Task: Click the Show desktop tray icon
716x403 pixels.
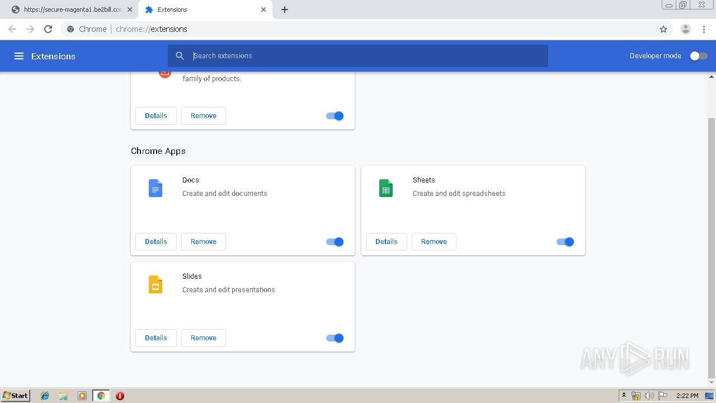Action: click(x=709, y=396)
